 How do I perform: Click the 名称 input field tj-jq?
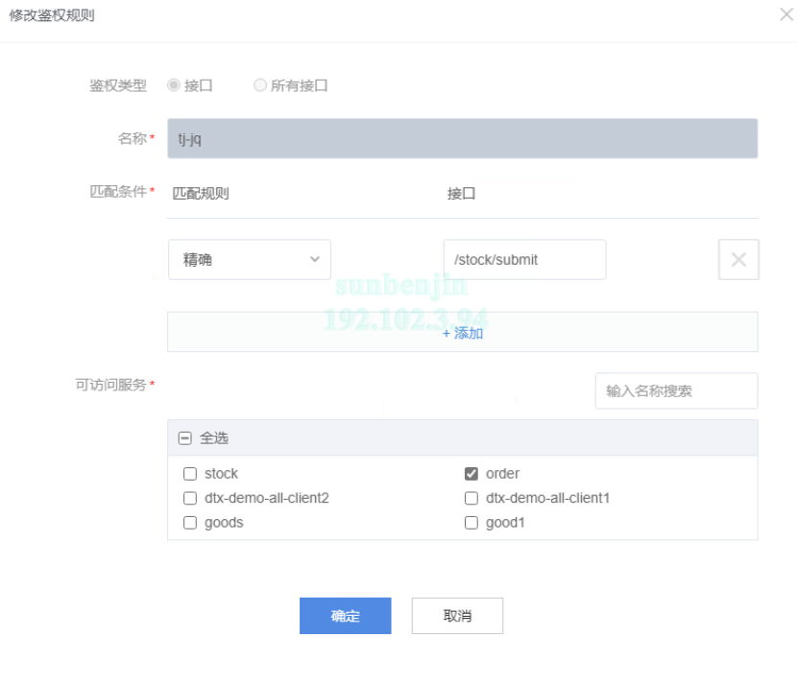click(x=462, y=138)
